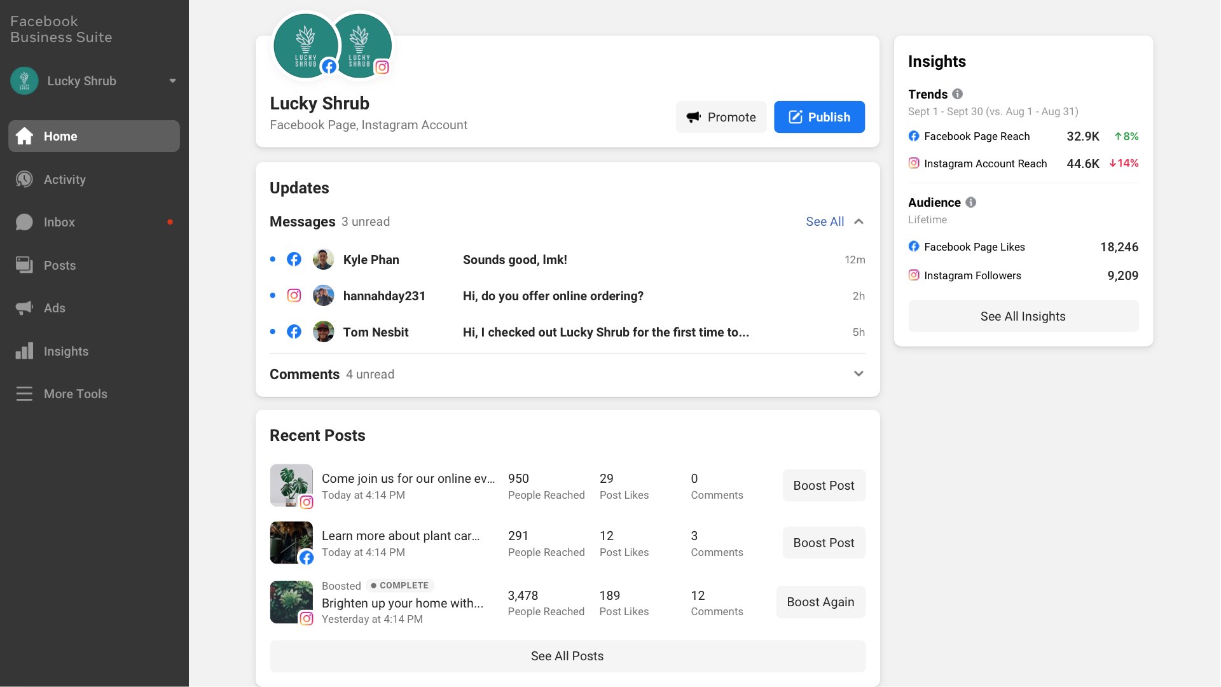Click the Ads megaphone icon in sidebar
Viewport: 1221px width, 687px height.
[24, 308]
